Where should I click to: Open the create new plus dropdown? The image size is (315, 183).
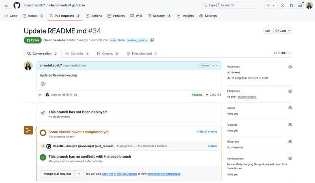coord(271,5)
